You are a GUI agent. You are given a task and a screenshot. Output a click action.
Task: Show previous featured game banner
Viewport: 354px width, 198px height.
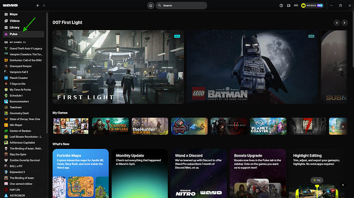tap(337, 23)
